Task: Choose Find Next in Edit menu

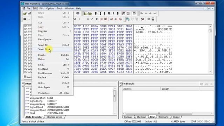Action: click(52, 69)
